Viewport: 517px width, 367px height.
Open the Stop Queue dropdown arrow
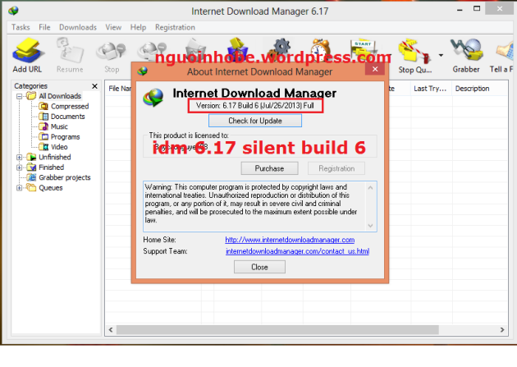[x=441, y=55]
